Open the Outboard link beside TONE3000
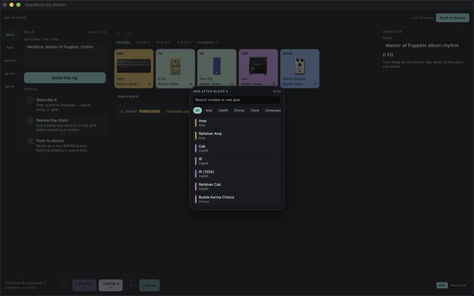 pos(178,111)
